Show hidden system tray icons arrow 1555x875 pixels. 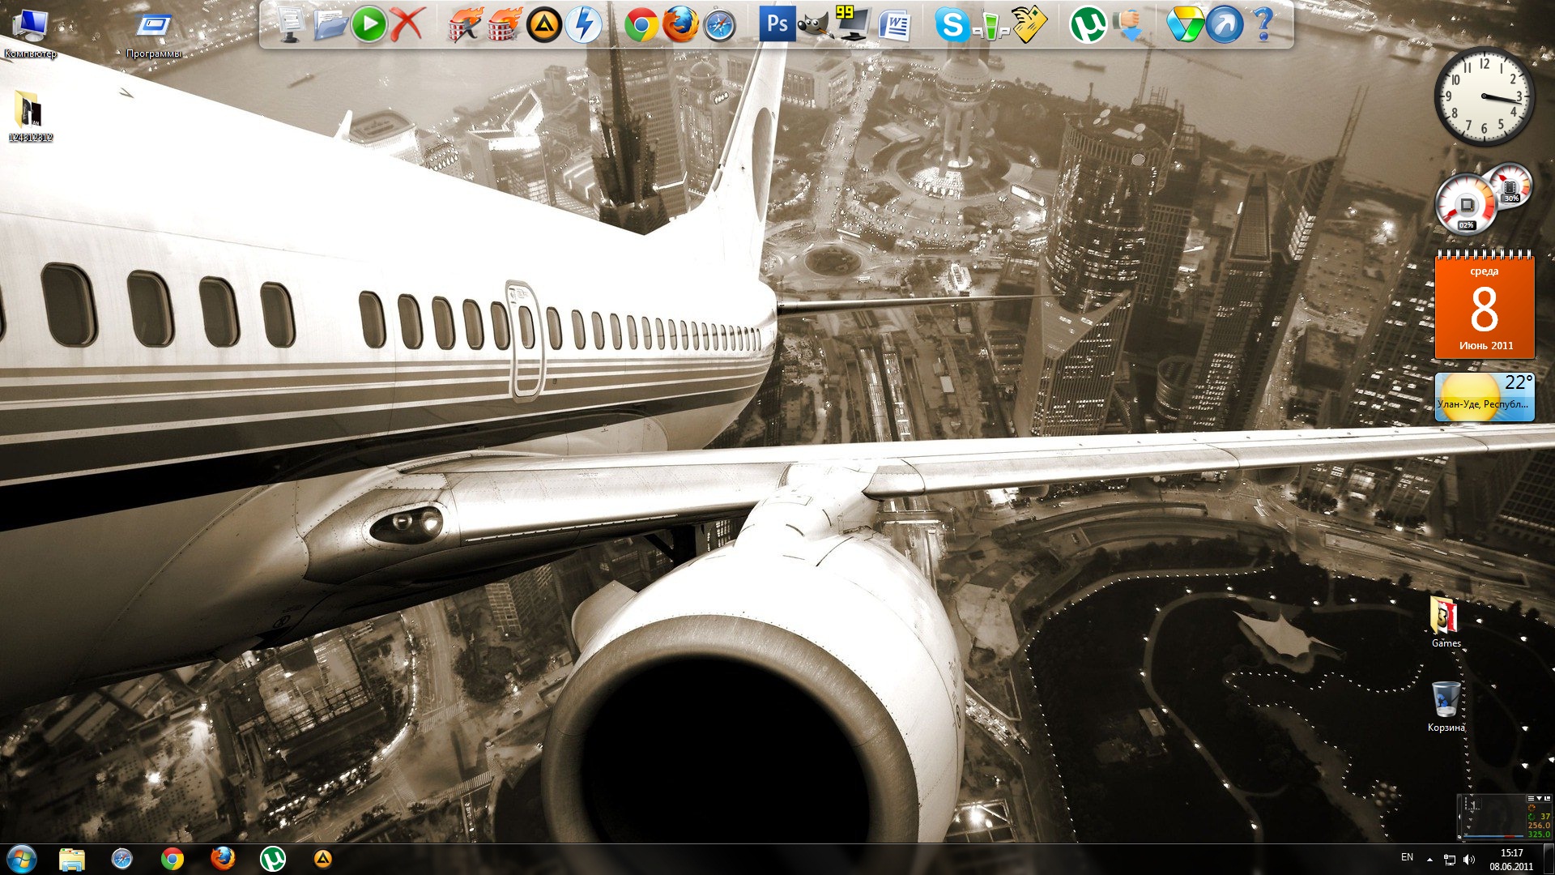coord(1429,859)
